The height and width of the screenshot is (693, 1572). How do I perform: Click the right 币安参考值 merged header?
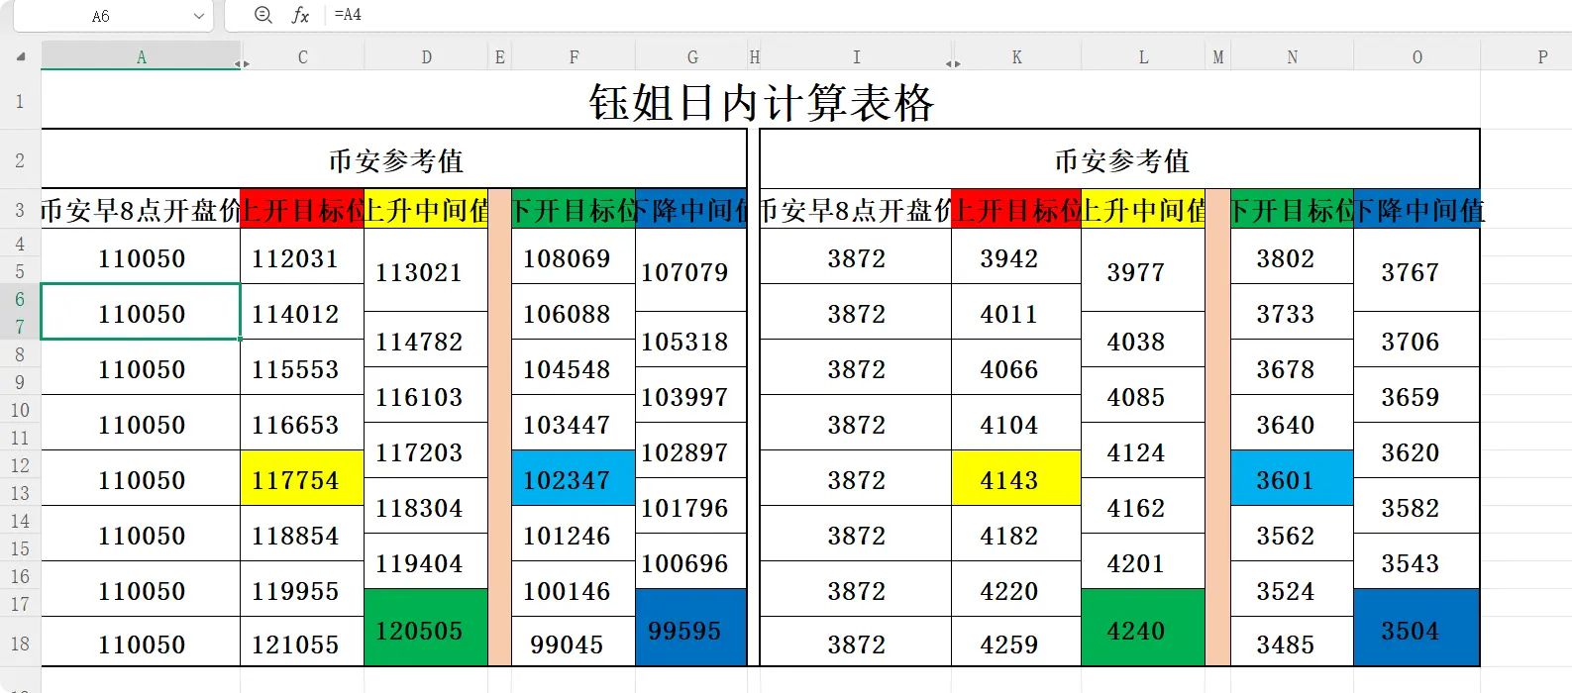click(1120, 159)
